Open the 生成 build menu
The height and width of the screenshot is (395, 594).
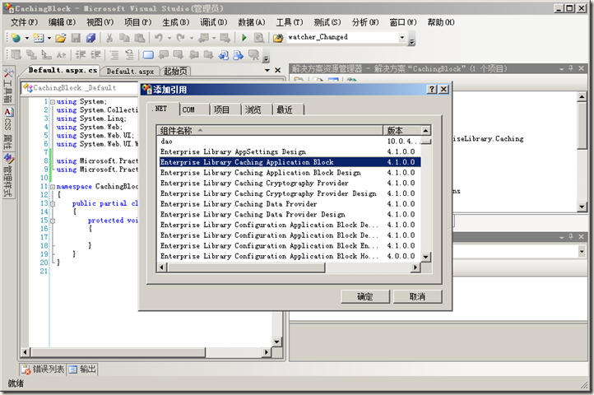[x=176, y=22]
